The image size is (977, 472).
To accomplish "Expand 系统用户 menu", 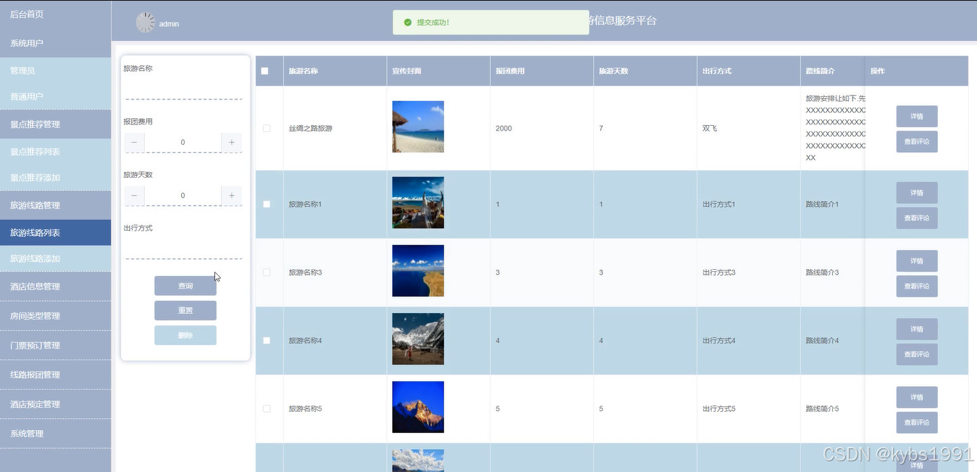I will (55, 43).
